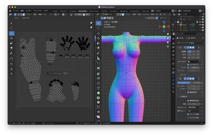This screenshot has height=135, width=213.
Task: Select the Inset Faces tool
Action: coord(98,74)
